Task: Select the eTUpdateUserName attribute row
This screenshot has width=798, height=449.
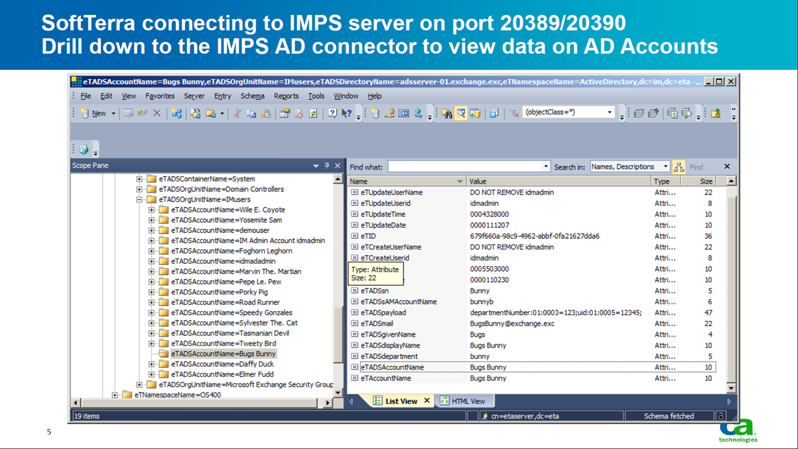Action: (x=532, y=193)
